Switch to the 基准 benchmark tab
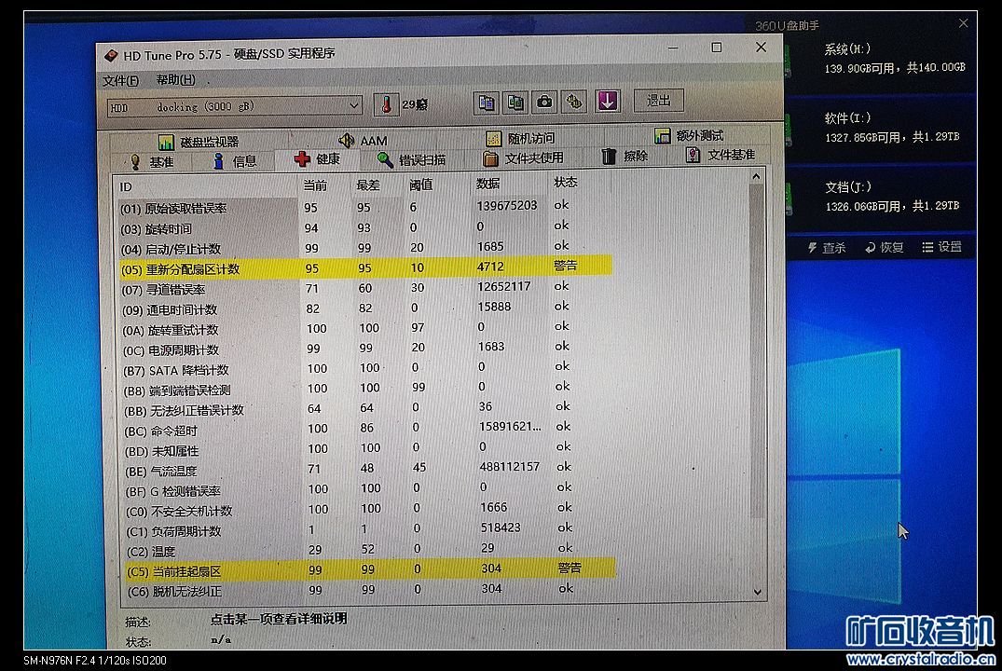 tap(151, 161)
